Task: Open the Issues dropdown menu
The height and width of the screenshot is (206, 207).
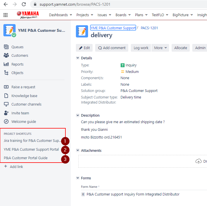Action: (104, 15)
